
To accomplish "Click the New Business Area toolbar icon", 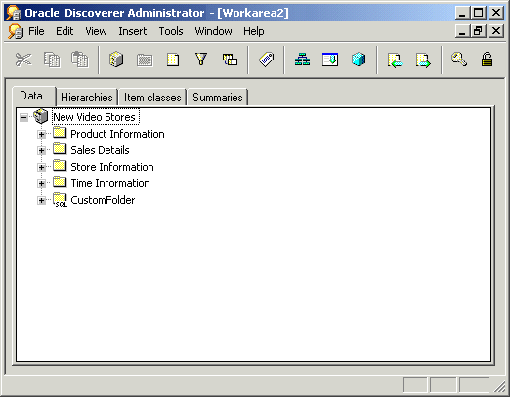I will (116, 60).
